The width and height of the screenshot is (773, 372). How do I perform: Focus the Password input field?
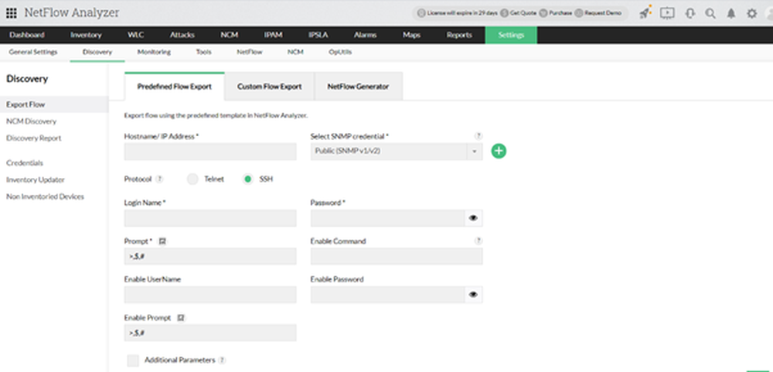(387, 218)
